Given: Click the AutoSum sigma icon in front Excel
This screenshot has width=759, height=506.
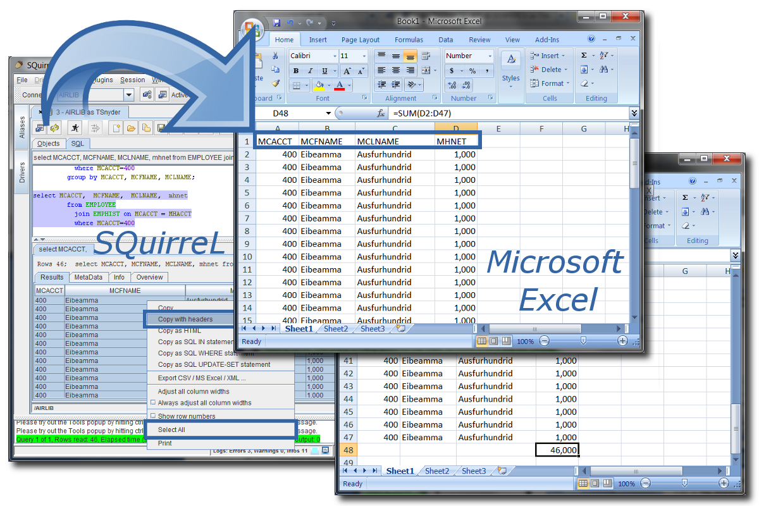Looking at the screenshot, I should [x=584, y=56].
